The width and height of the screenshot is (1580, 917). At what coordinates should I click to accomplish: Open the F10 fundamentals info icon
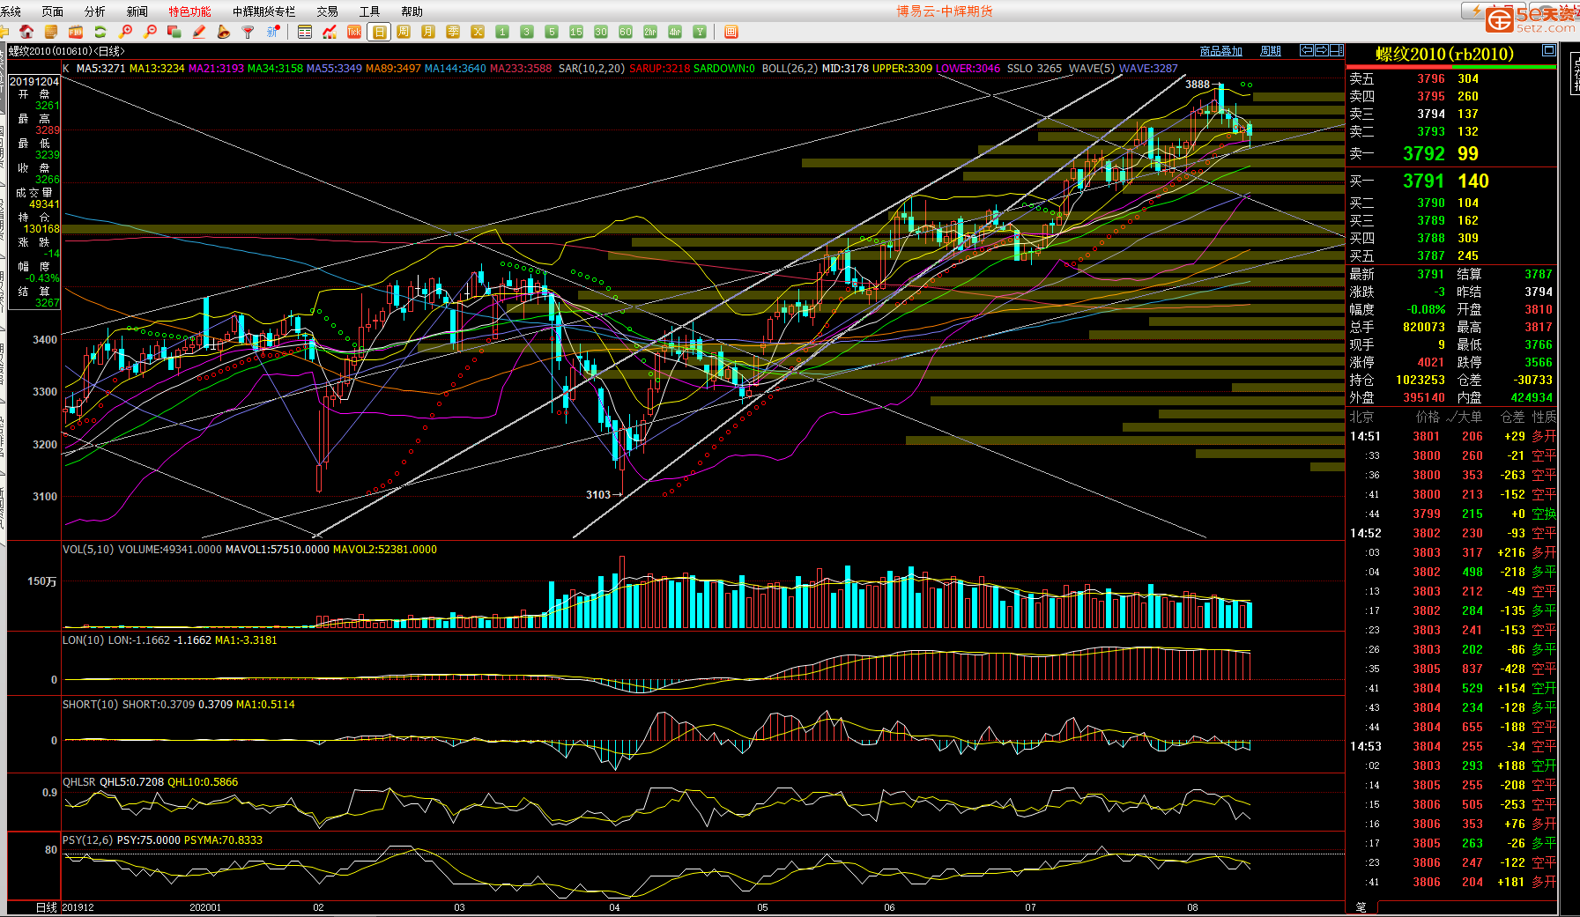(76, 32)
